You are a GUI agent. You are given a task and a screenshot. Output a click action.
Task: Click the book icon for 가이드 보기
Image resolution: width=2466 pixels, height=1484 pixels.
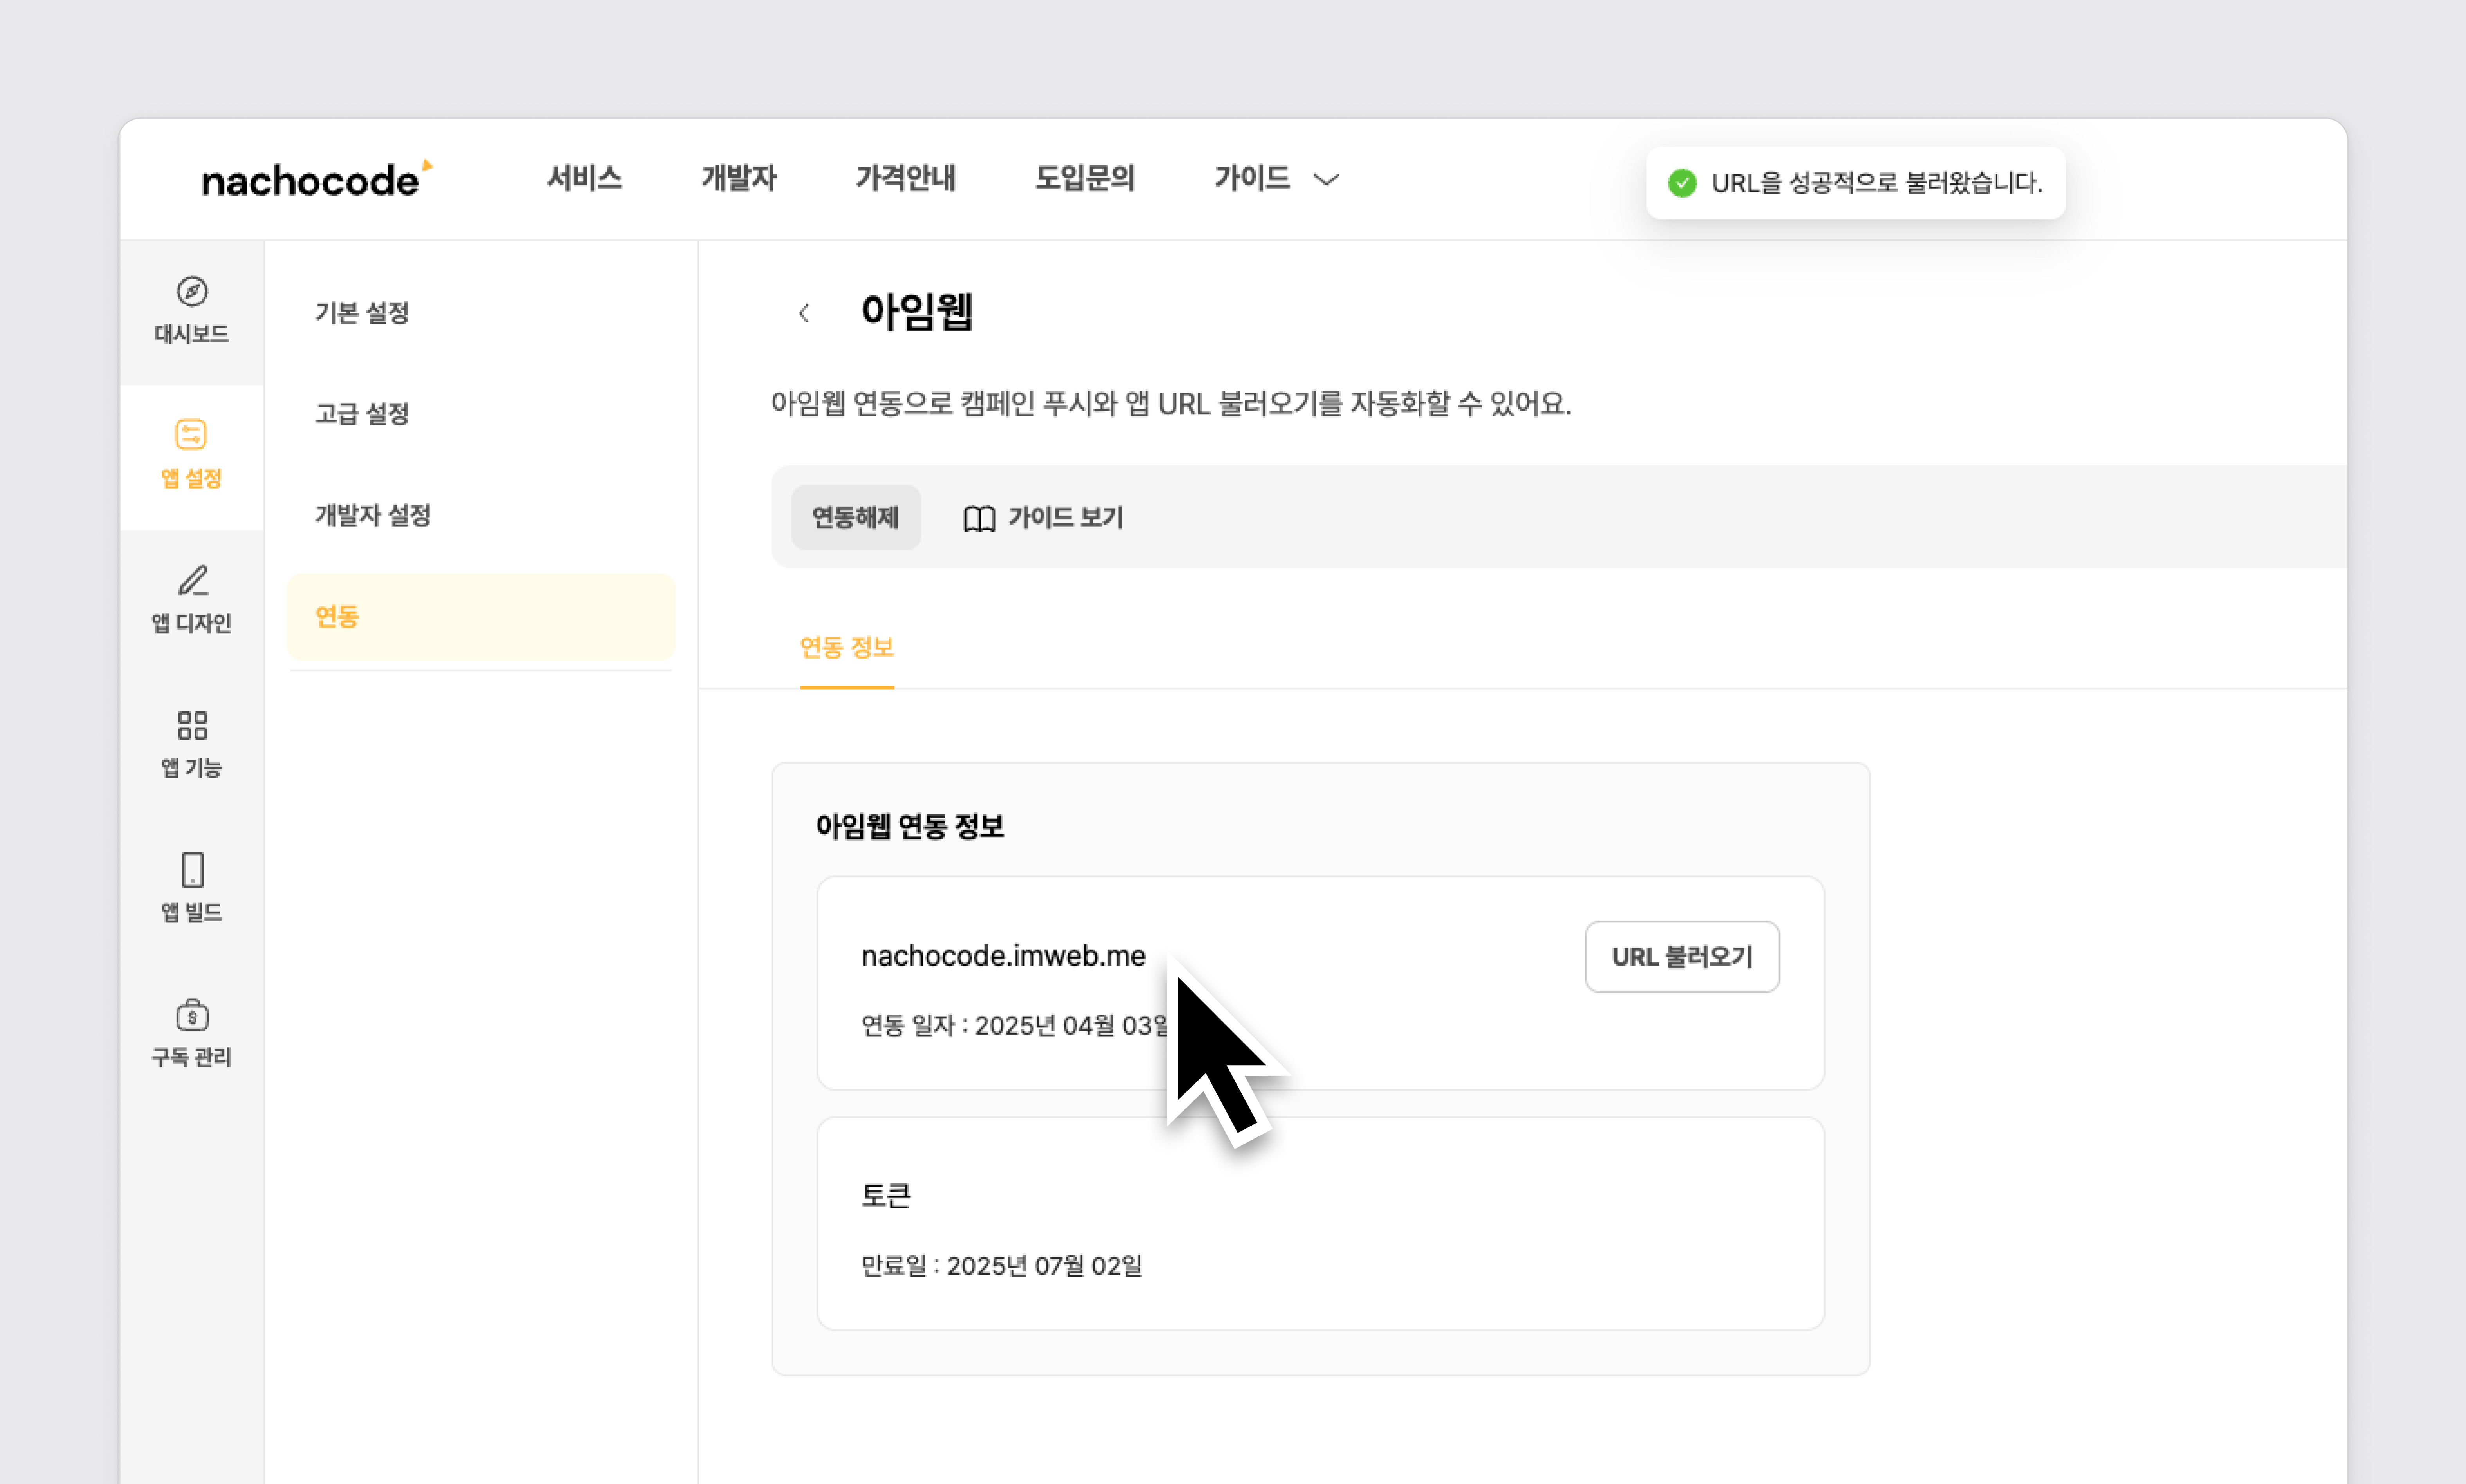pyautogui.click(x=979, y=519)
